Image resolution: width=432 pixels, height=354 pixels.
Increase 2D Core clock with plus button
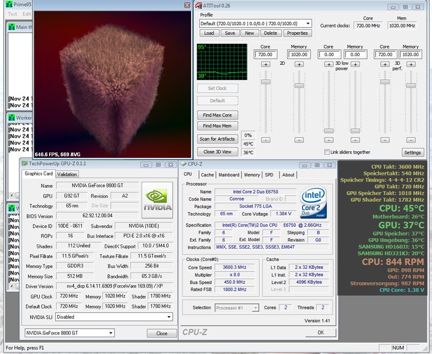click(x=266, y=64)
